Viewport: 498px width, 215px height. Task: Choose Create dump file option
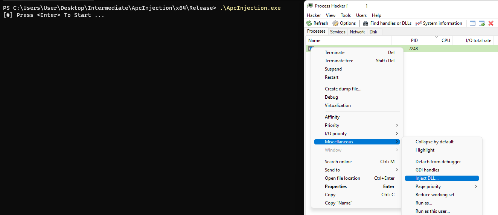tap(343, 89)
